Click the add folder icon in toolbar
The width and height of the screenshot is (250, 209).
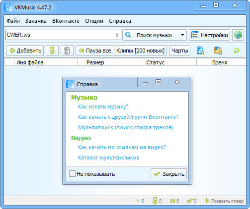tap(218, 51)
